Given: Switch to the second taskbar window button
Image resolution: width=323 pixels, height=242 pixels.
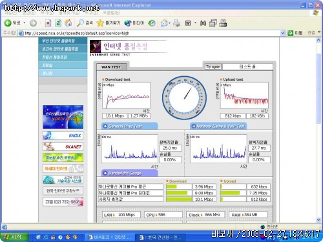Looking at the screenshot, I should tap(160, 237).
